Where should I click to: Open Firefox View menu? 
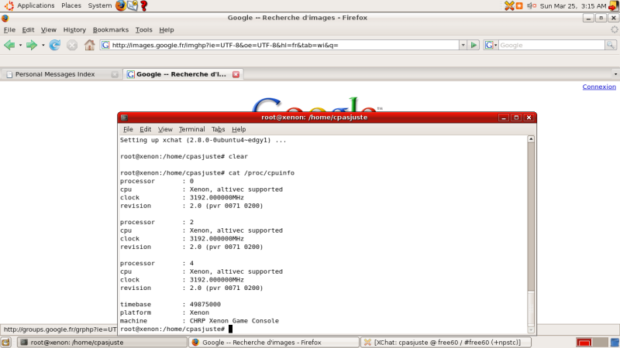[49, 29]
